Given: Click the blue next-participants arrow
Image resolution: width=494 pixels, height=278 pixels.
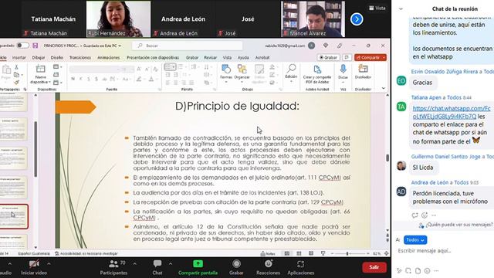Looking at the screenshot, I should point(357,19).
